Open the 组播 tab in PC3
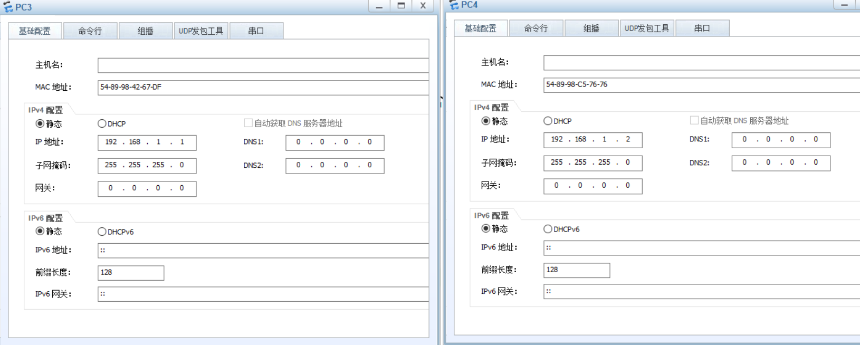 (x=146, y=31)
